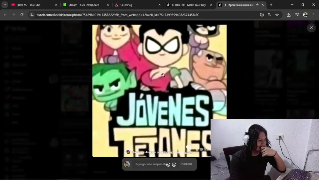Image resolution: width=319 pixels, height=180 pixels.
Task: Close the YouTube tab
Action: point(56,5)
